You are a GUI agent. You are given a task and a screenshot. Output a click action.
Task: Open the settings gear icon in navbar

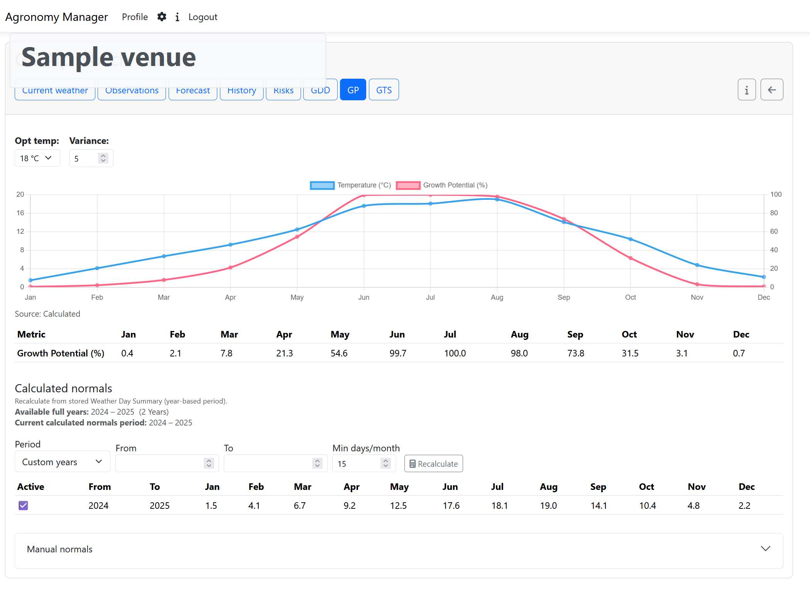pos(162,17)
